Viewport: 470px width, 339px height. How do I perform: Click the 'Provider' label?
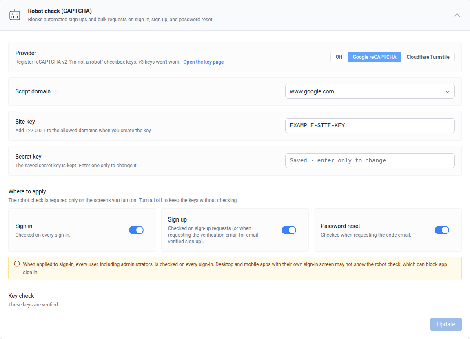click(x=26, y=53)
